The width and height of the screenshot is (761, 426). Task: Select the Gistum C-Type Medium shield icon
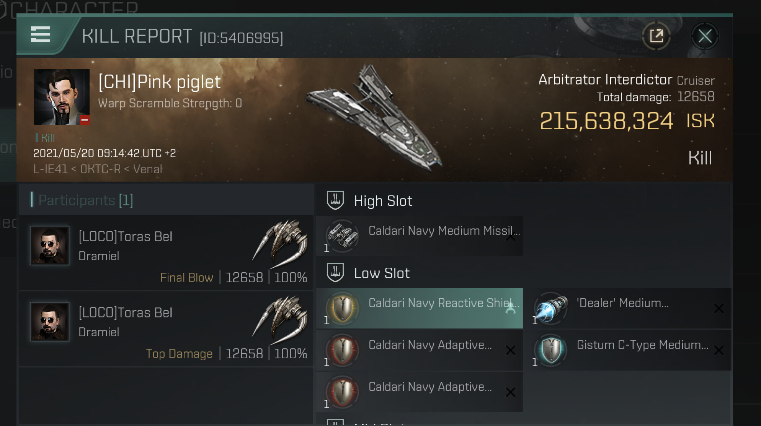click(x=550, y=350)
